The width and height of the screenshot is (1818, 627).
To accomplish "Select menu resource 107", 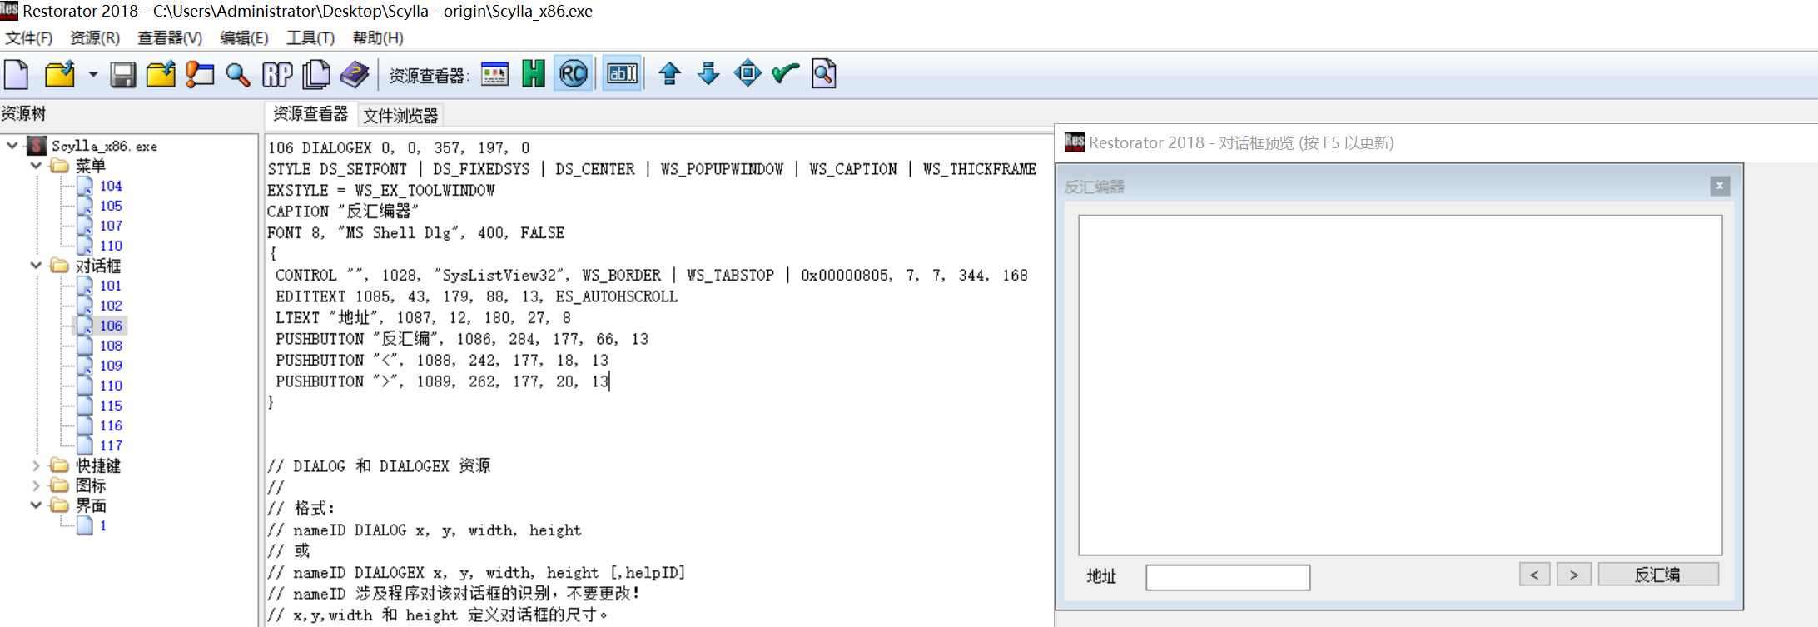I will (111, 226).
